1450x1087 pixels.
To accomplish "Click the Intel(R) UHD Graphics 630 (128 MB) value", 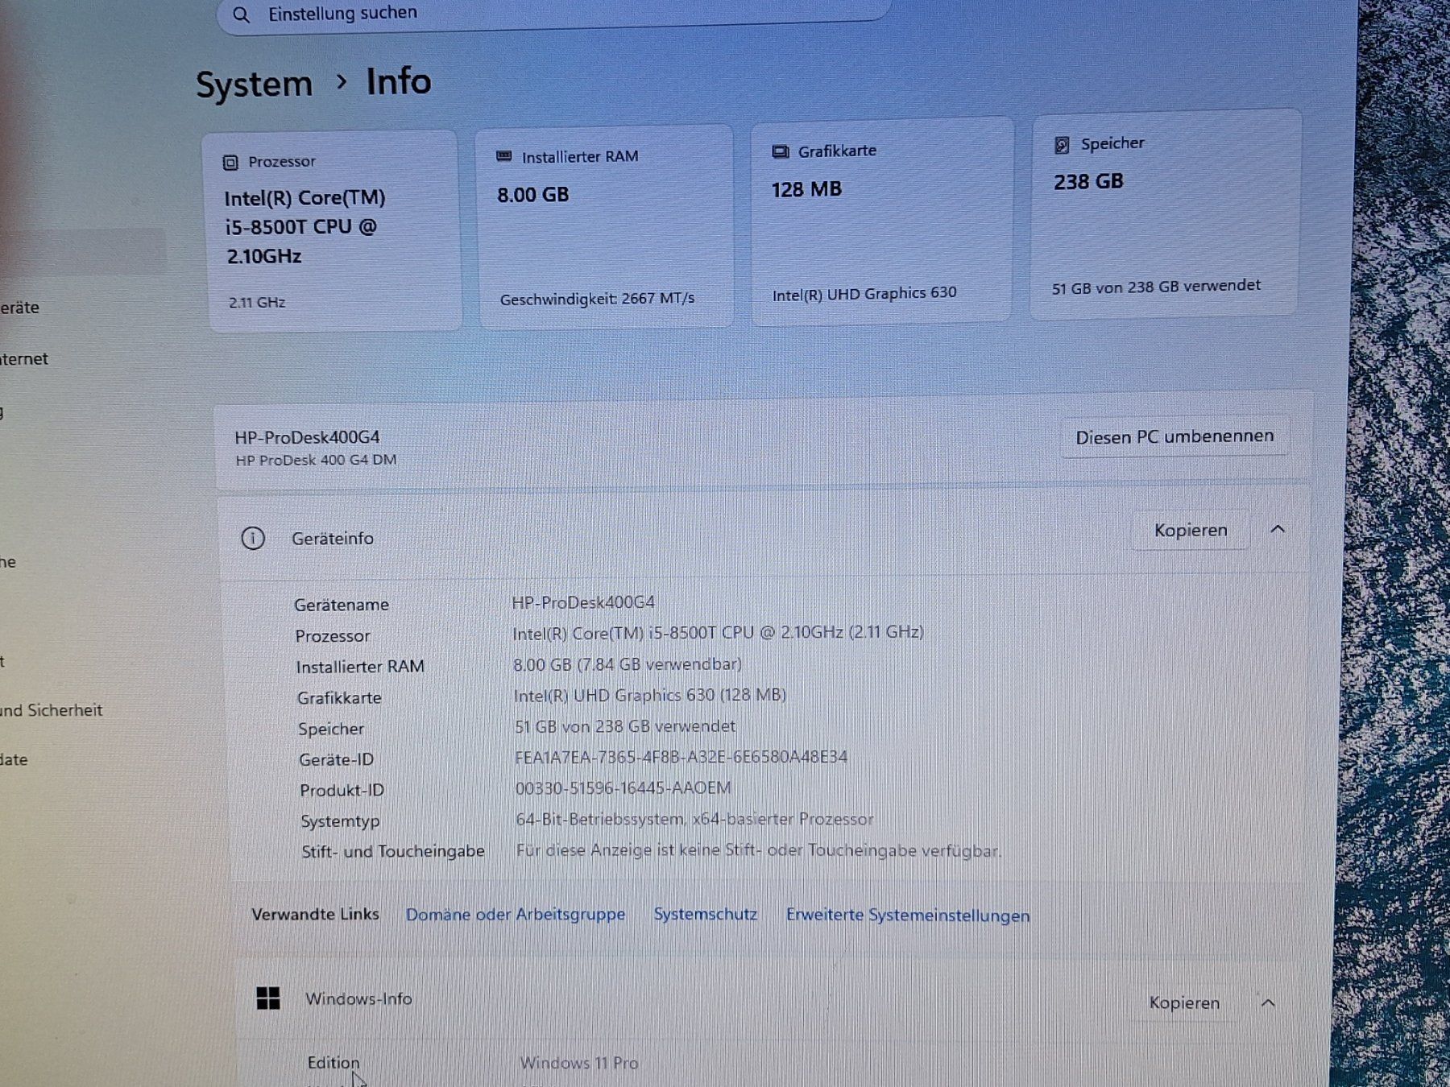I will pyautogui.click(x=649, y=695).
